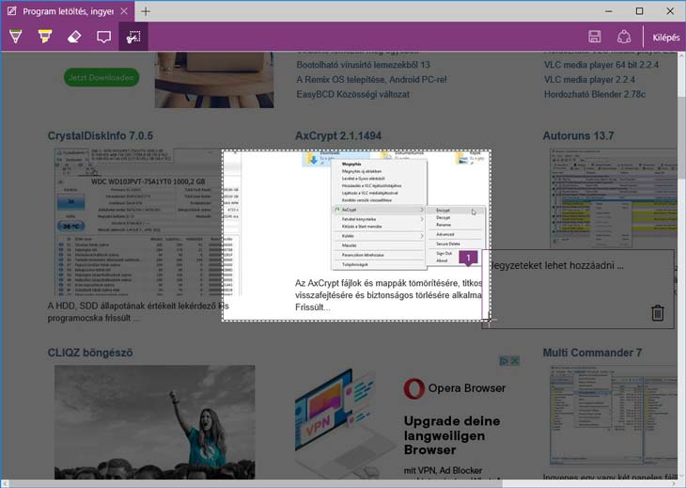Screen dimensions: 686x488
Task: Open a new tab with plus button
Action: click(146, 11)
